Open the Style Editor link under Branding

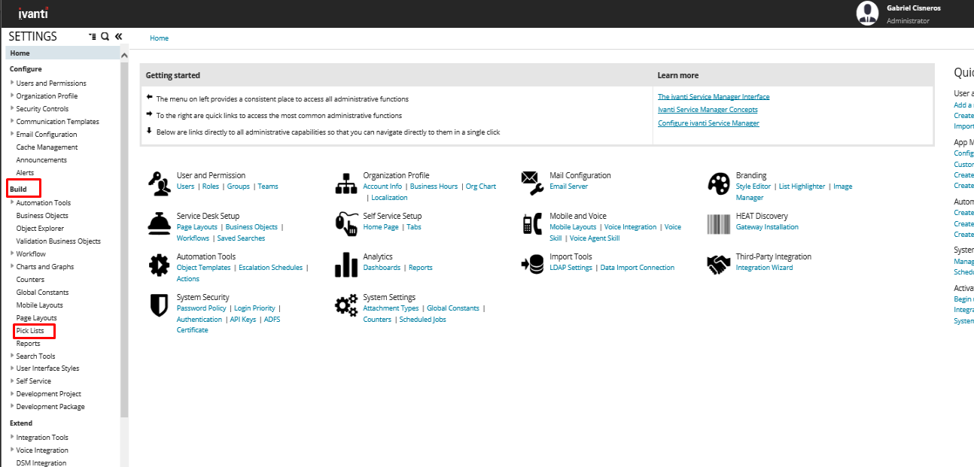point(753,186)
